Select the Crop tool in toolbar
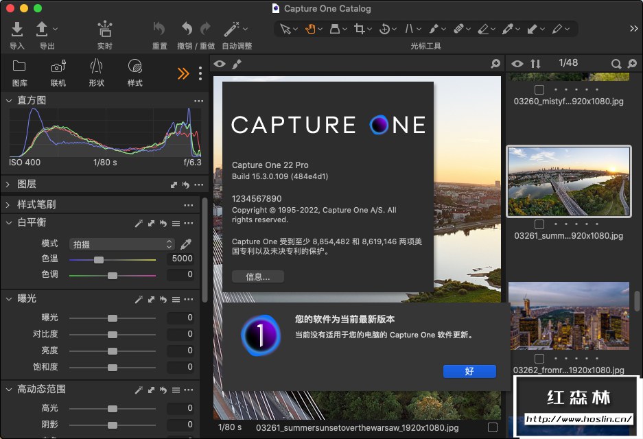 pyautogui.click(x=360, y=29)
